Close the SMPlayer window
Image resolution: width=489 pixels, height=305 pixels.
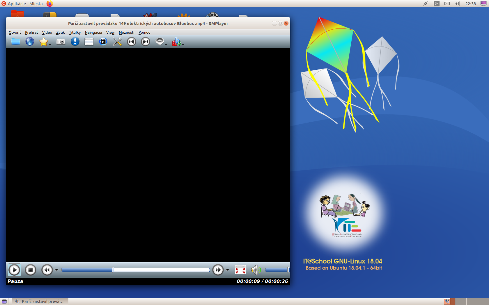pyautogui.click(x=286, y=23)
